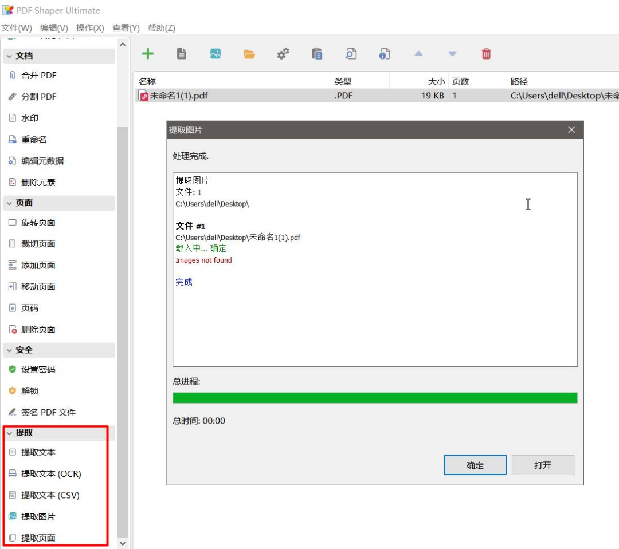The image size is (619, 549).
Task: Click the 总时间: 00:00 label
Action: 199,421
